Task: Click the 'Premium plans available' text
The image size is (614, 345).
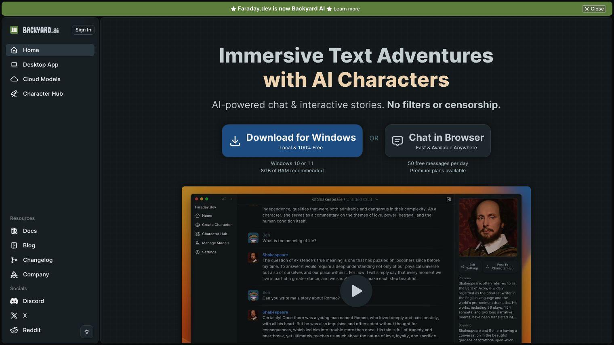Action: (438, 171)
